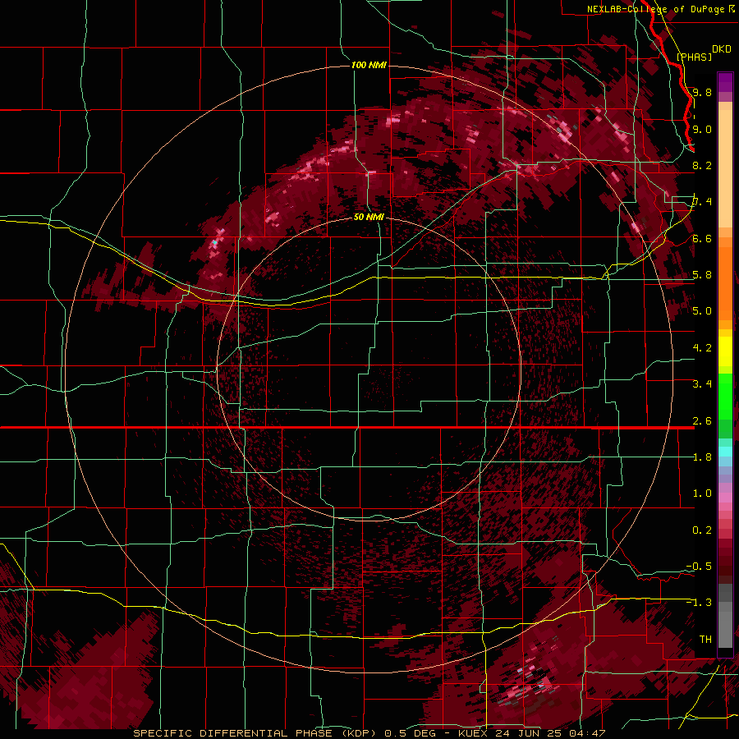Click the 9.8 value on the legend

pos(702,92)
